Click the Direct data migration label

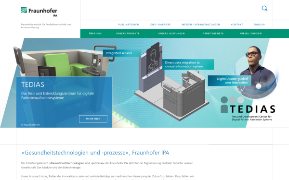click(x=188, y=64)
